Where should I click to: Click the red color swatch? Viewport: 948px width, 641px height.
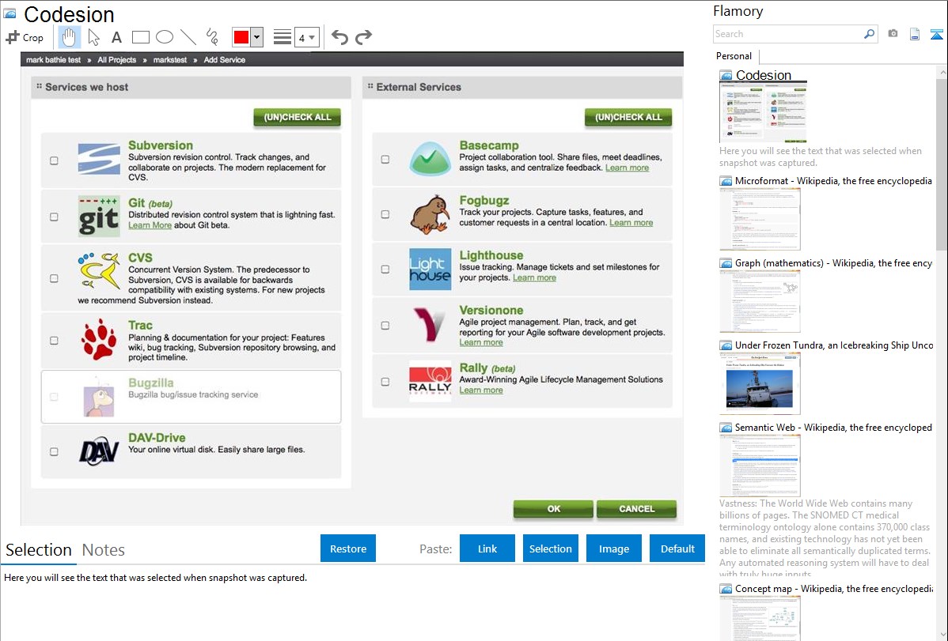click(241, 37)
